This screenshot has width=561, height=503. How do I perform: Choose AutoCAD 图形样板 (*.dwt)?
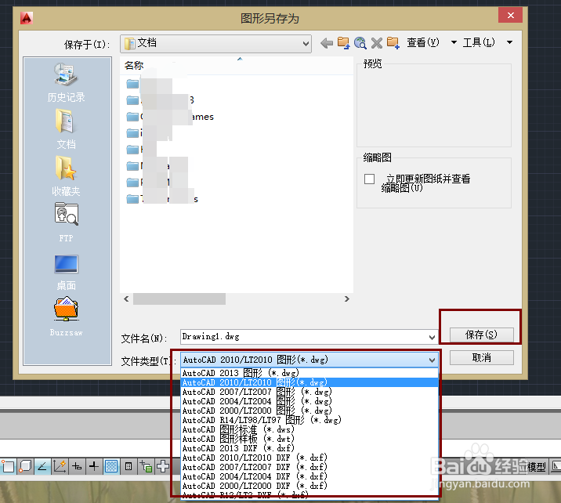point(309,439)
